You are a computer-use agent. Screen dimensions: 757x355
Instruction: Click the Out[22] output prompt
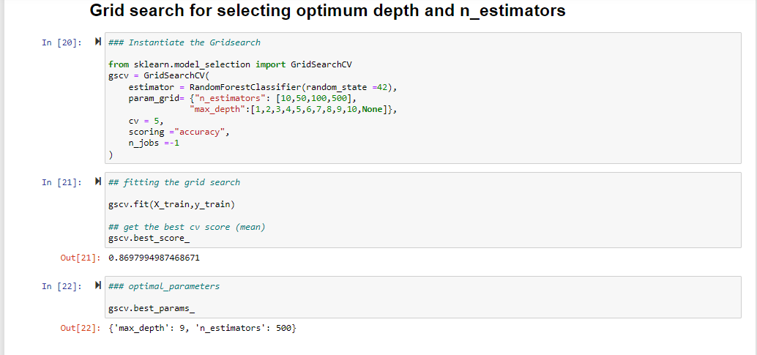click(78, 327)
